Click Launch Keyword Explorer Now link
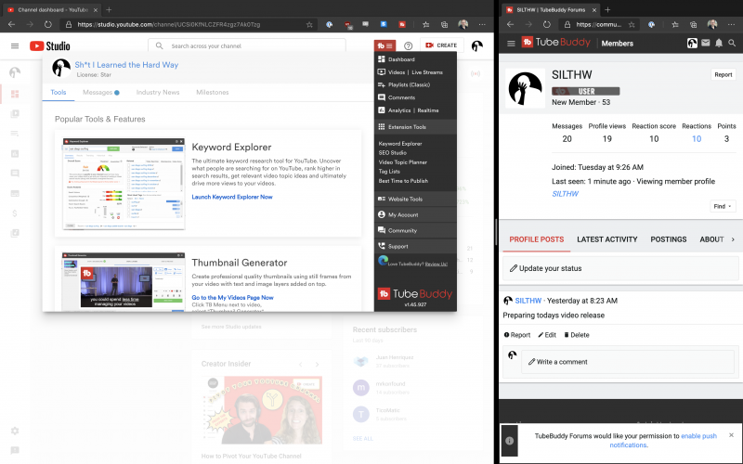The image size is (743, 464). 232,197
